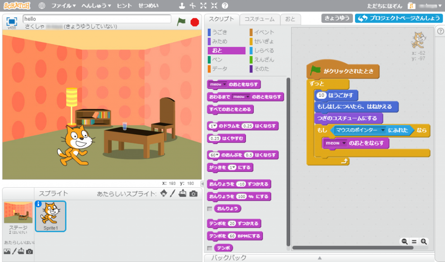This screenshot has width=445, height=262.
Task: Start the project with green flag
Action: point(181,22)
